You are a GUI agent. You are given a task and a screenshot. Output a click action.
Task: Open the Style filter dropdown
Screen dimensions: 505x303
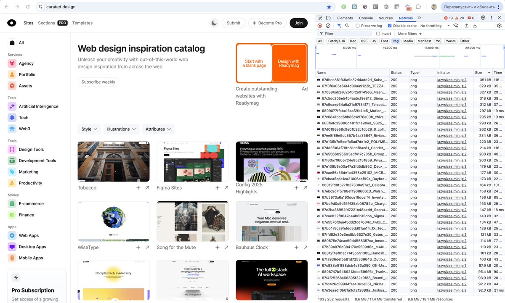[x=89, y=129]
